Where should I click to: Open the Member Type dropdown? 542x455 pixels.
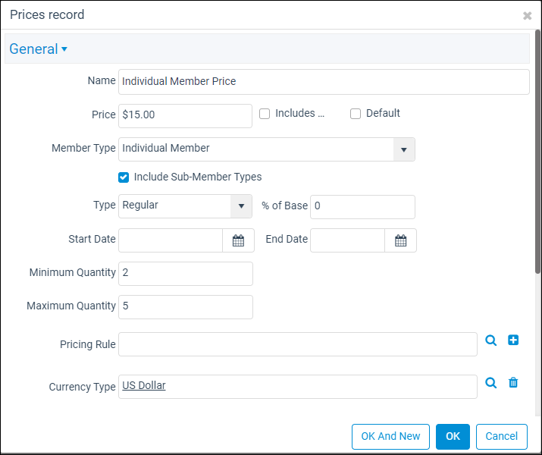pyautogui.click(x=404, y=149)
